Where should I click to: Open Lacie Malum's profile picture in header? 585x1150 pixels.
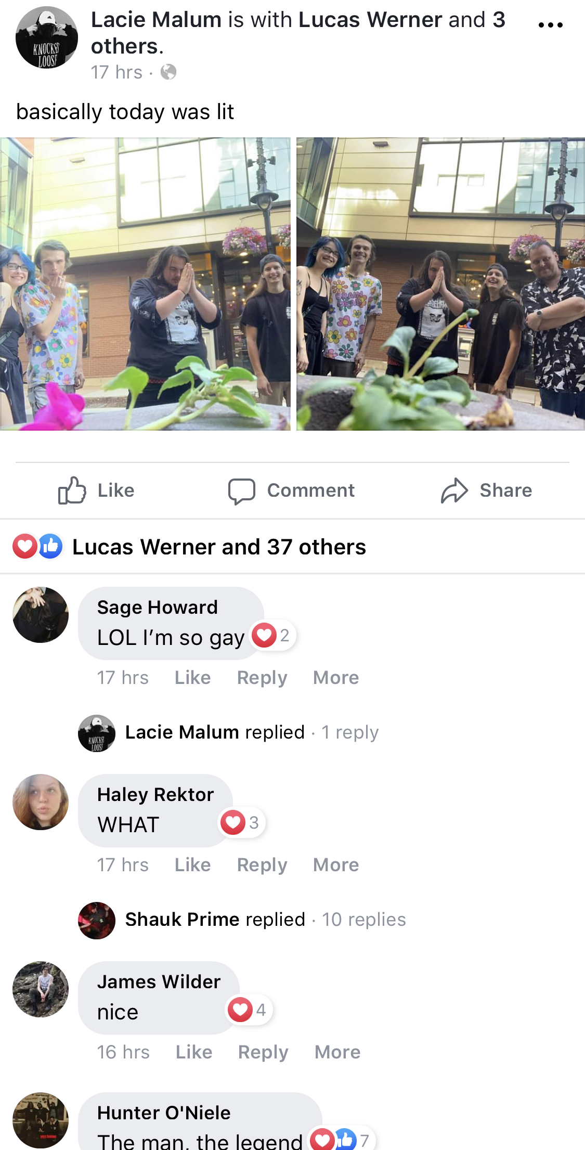click(x=47, y=37)
